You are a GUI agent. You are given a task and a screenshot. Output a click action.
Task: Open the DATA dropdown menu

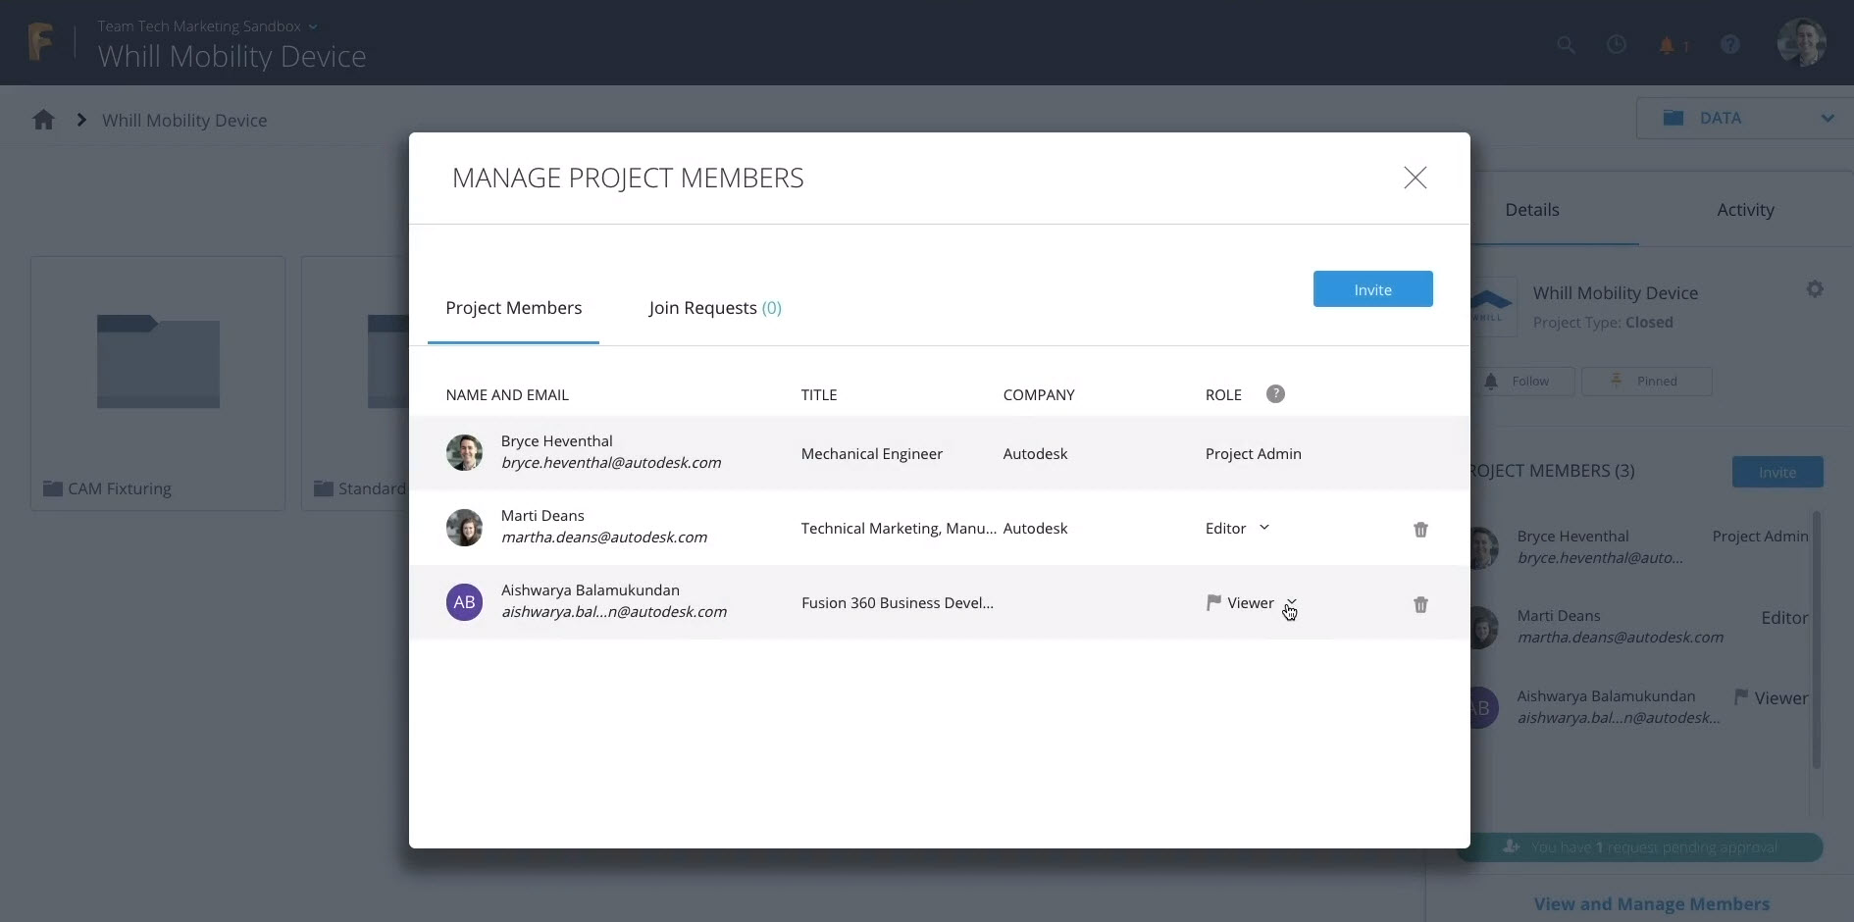[1744, 118]
